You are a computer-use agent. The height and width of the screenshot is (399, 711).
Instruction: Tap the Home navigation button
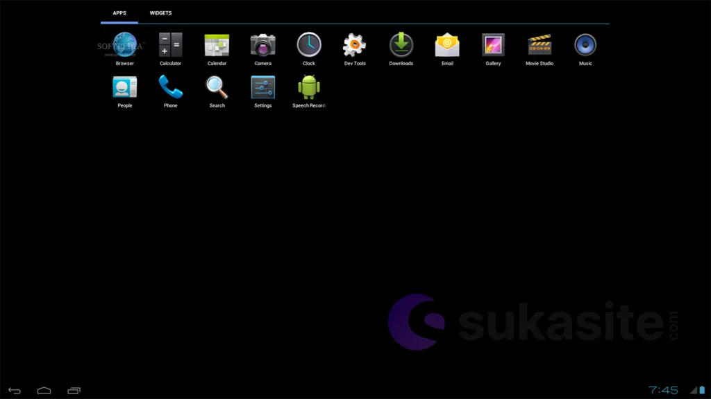(44, 391)
